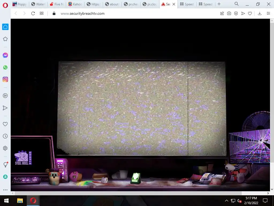This screenshot has width=274, height=206.
Task: Click the glowing green badge on desk
Action: coord(136,178)
